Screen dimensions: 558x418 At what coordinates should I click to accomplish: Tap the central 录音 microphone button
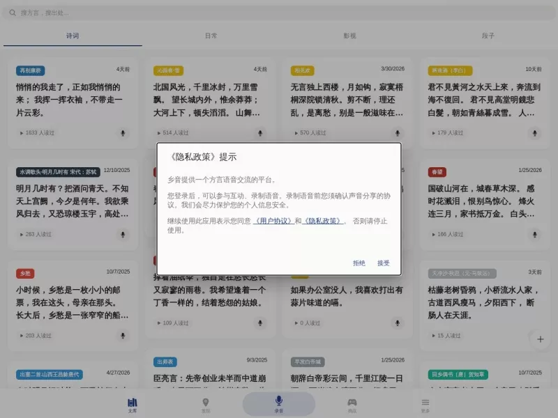coord(279,404)
